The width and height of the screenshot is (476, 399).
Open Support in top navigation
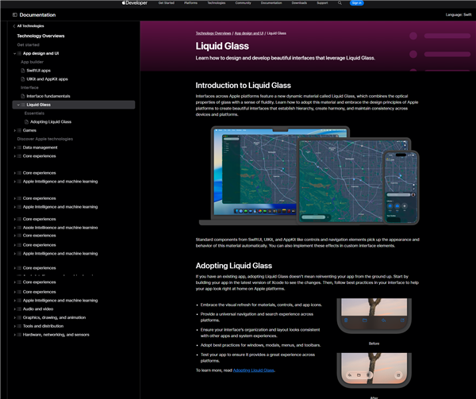coord(322,3)
